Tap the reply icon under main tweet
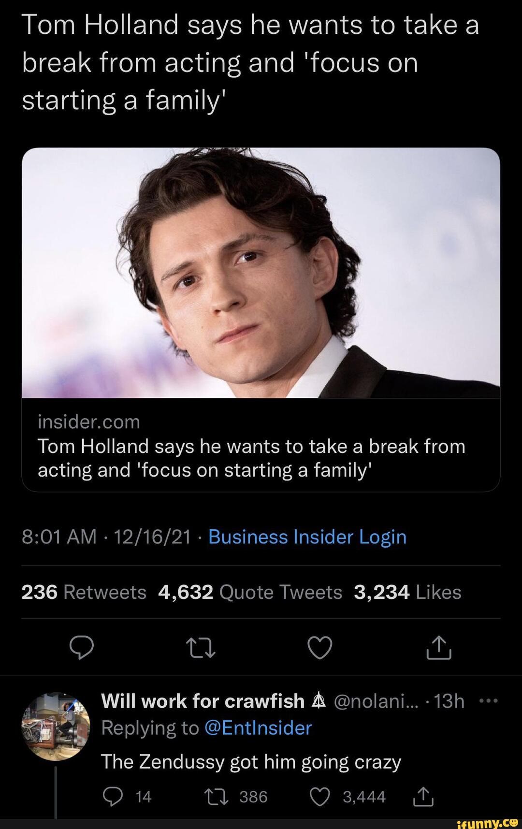The height and width of the screenshot is (829, 522). pos(82,647)
